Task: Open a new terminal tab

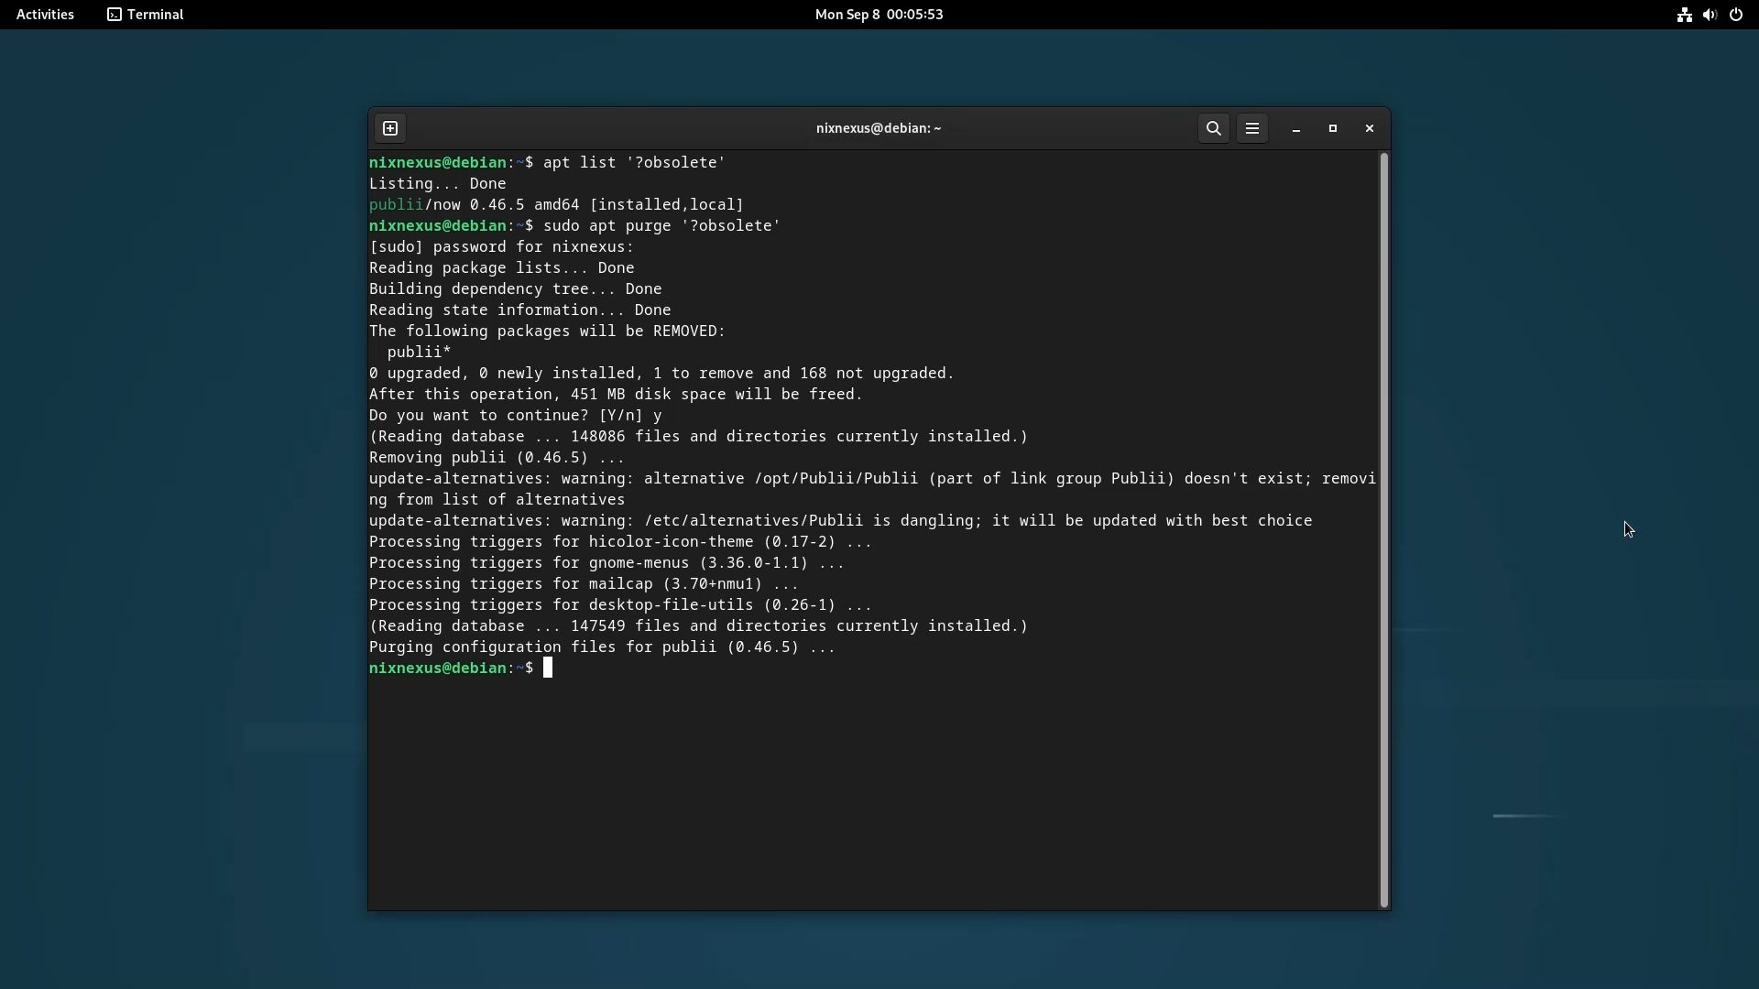Action: 390,128
